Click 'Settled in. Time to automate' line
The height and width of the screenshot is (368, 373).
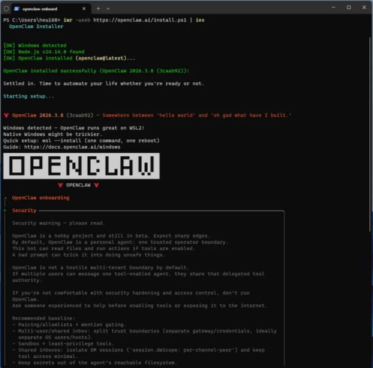click(104, 83)
